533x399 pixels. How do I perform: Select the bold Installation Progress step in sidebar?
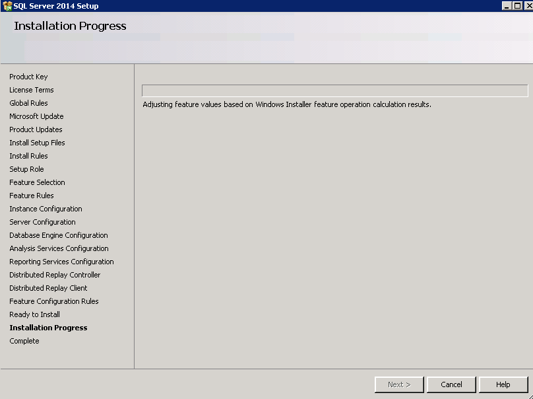pyautogui.click(x=48, y=328)
